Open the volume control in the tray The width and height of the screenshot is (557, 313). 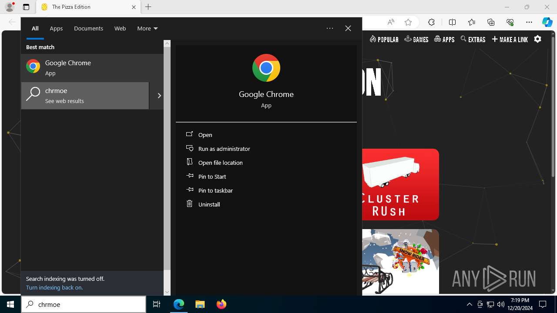[x=500, y=304]
